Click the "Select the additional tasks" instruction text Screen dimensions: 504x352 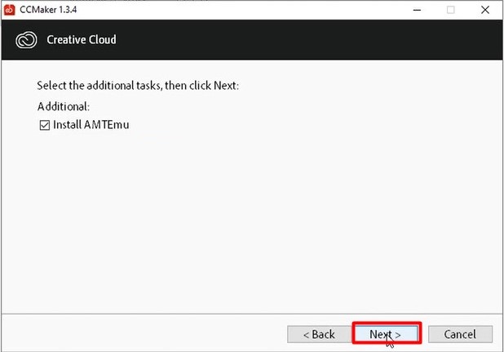tap(96, 86)
